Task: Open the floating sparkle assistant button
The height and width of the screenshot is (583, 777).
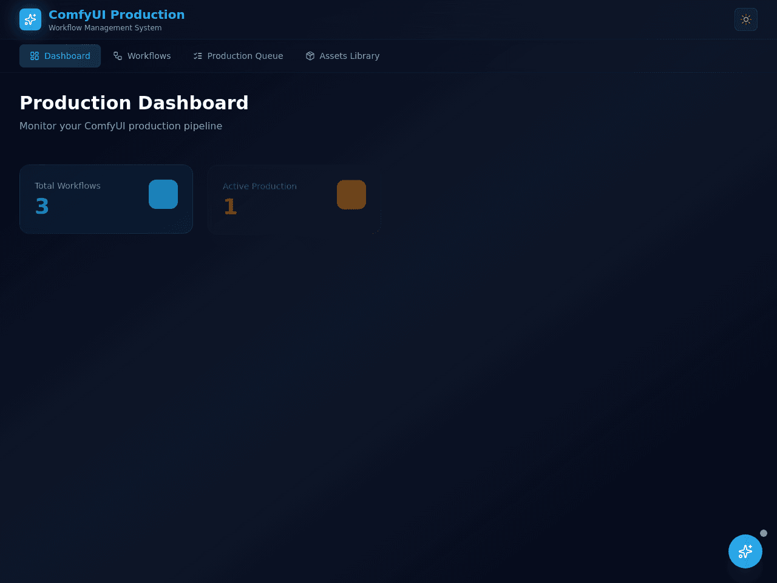Action: click(x=745, y=551)
